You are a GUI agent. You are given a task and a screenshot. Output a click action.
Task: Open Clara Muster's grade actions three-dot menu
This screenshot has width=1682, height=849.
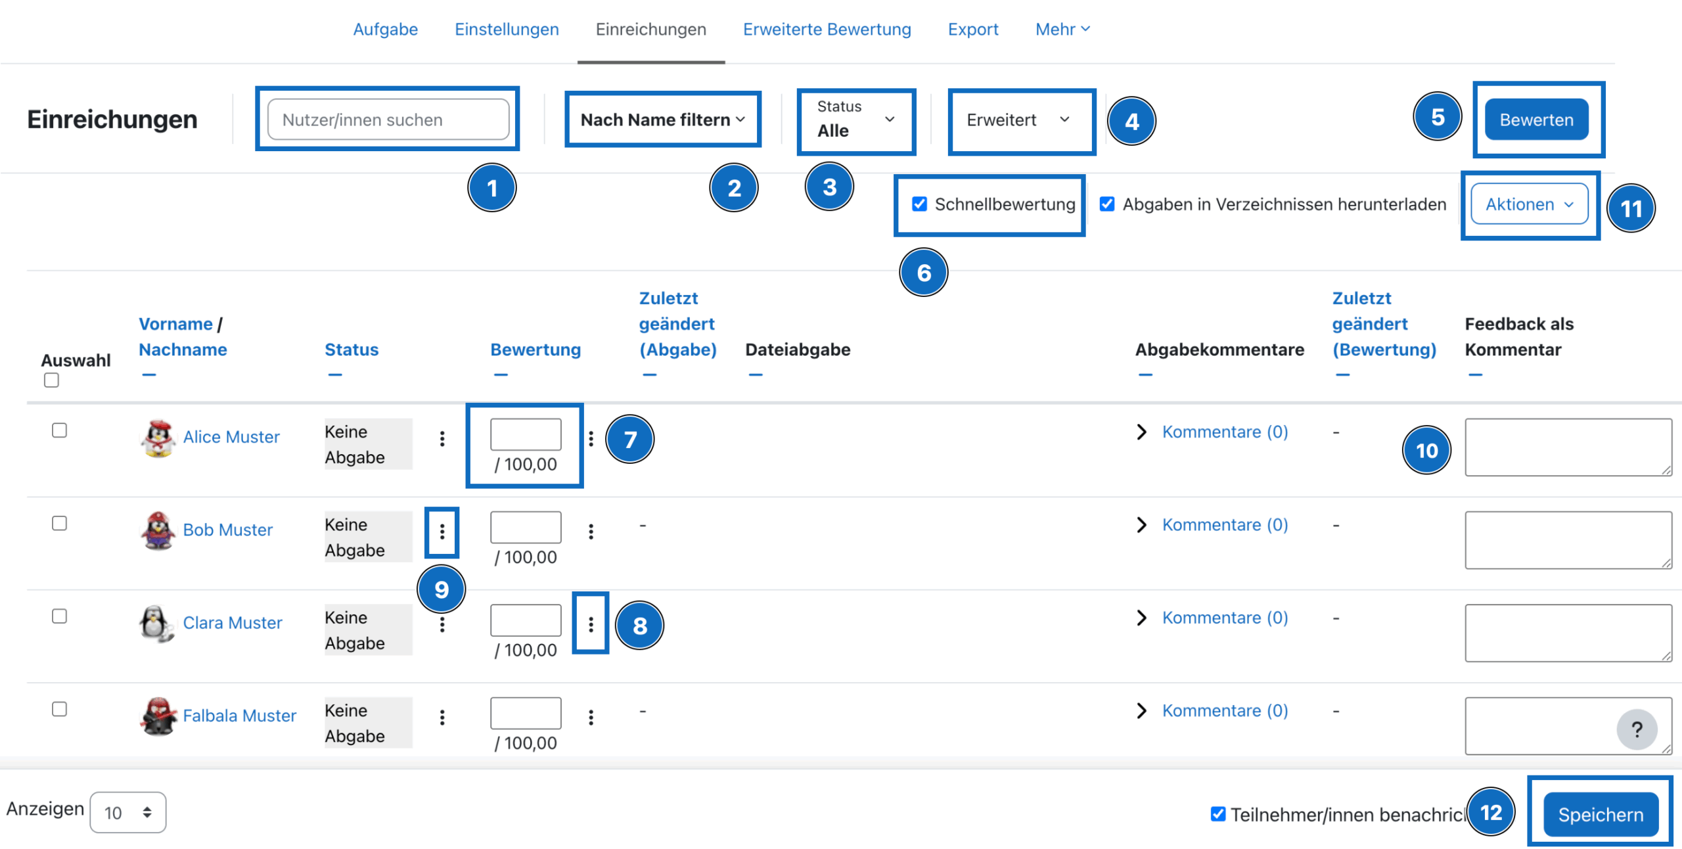(x=591, y=624)
